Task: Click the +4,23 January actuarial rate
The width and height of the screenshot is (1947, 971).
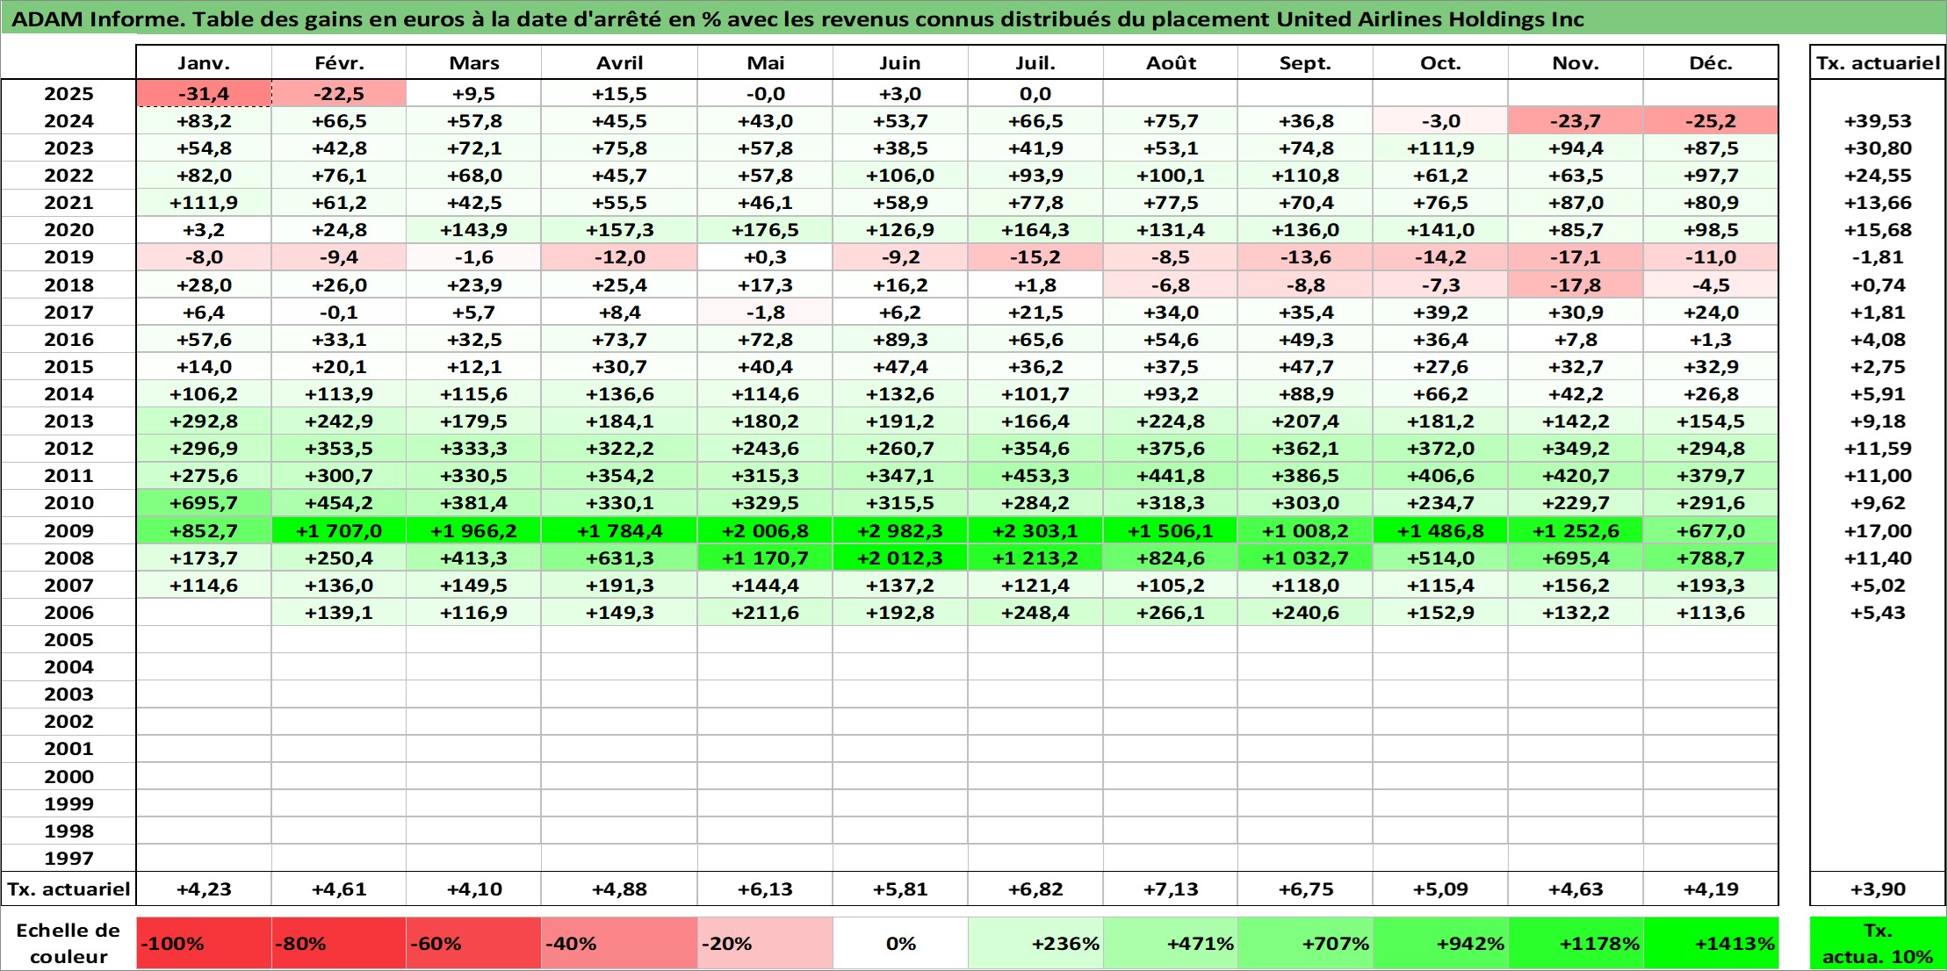Action: [204, 888]
